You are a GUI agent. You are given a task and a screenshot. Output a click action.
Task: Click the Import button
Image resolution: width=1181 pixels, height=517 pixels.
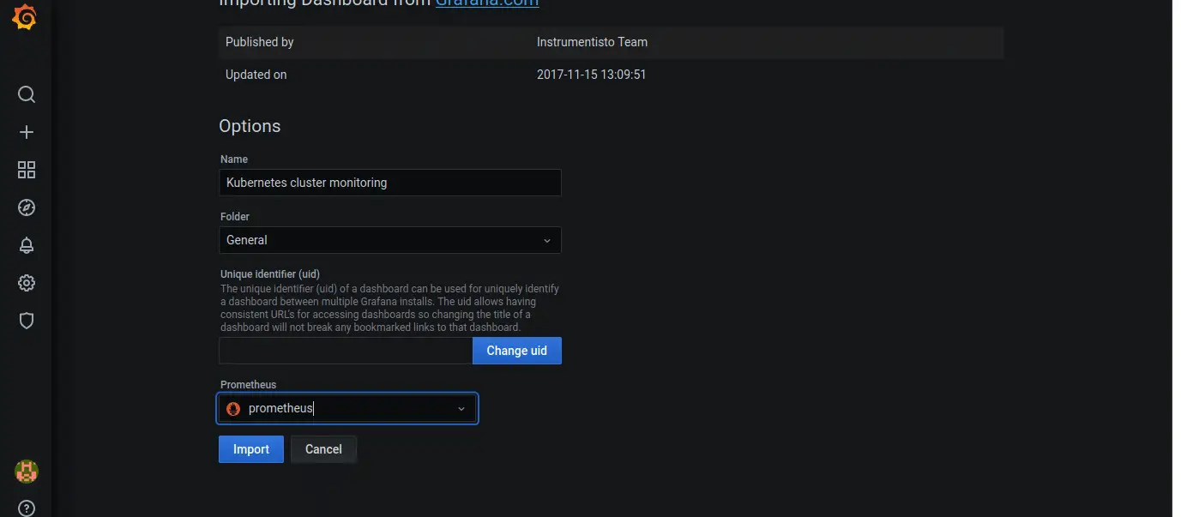pyautogui.click(x=250, y=448)
